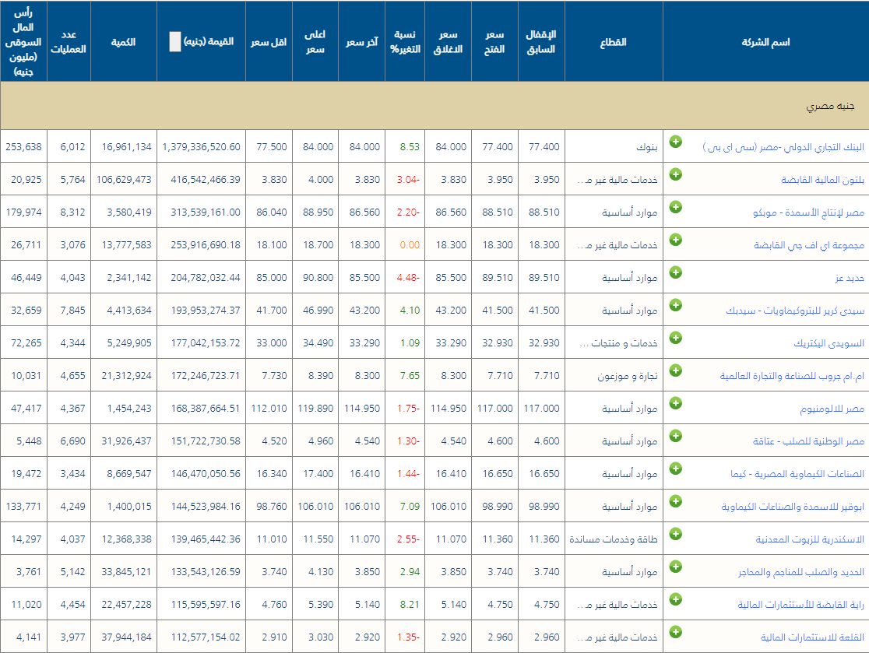The width and height of the screenshot is (869, 653).
Task: Sort by نسبة التغير% column header
Action: pos(405,42)
